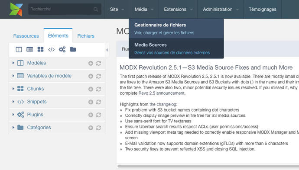299x170 pixels.
Task: Click the horizontal scrollbar under news
Action: pyautogui.click(x=208, y=166)
